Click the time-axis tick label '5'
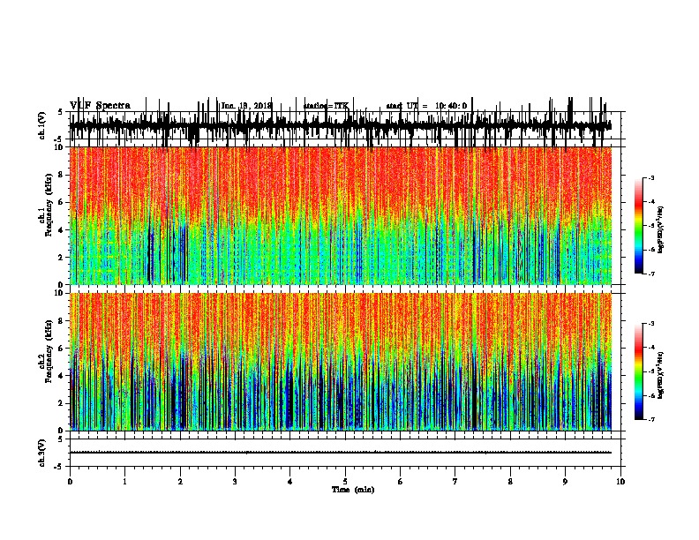This screenshot has height=540, width=699. [x=345, y=482]
